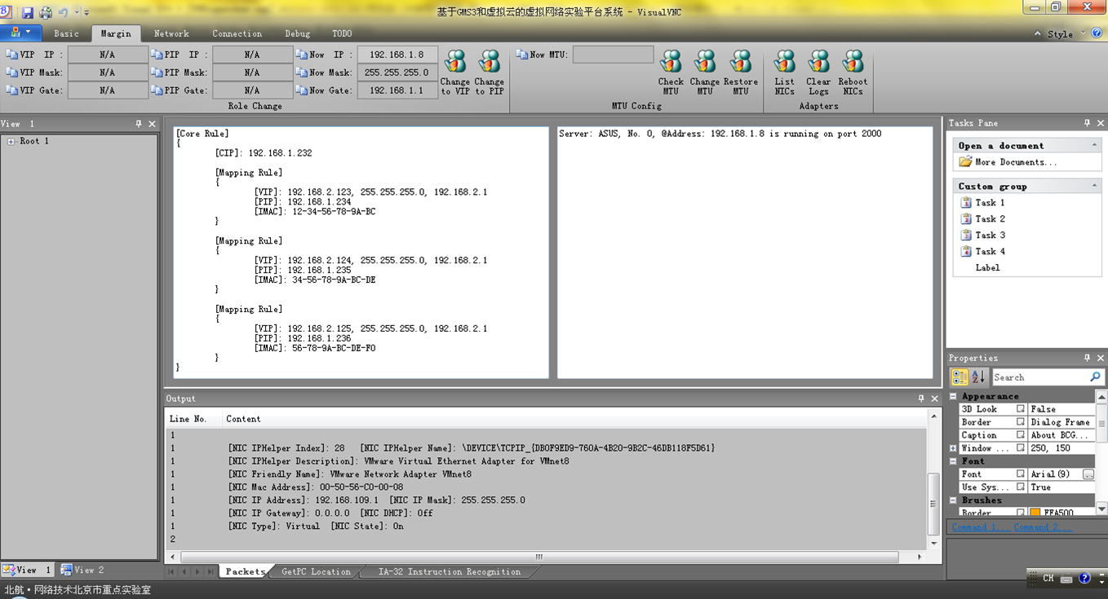
Task: Click the Task 1 item icon
Action: 966,203
